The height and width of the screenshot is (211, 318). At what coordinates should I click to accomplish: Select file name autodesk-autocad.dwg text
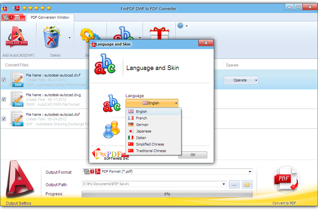[x=53, y=95]
